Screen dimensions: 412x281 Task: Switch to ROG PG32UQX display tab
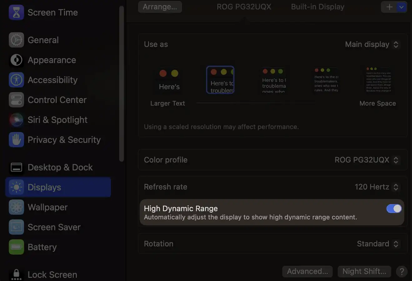tap(244, 7)
